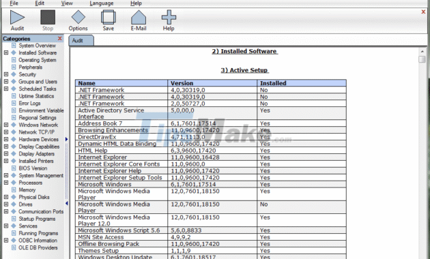Screen dimensions: 430x259
Task: Open the File menu
Action: (x=14, y=3)
